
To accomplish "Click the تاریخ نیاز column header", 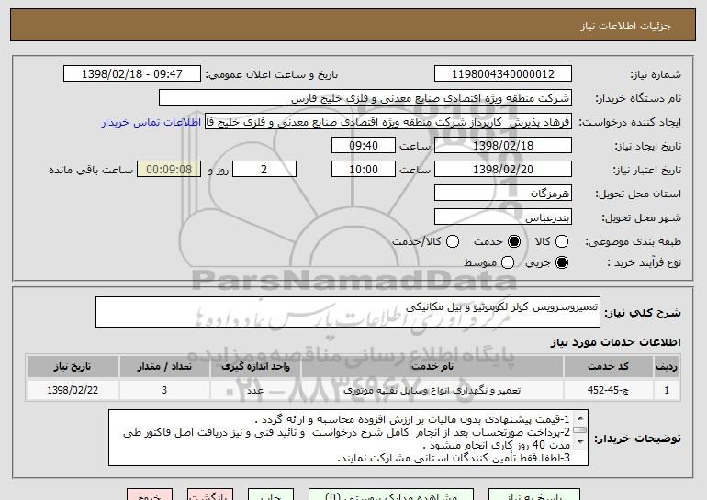I will pos(73,367).
